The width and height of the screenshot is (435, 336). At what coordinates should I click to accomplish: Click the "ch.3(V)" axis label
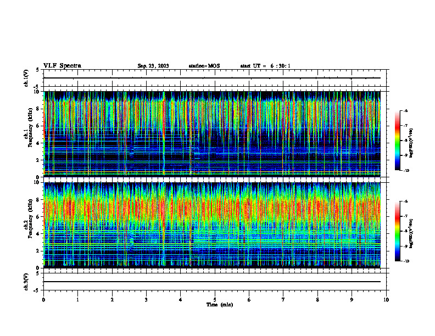point(26,282)
